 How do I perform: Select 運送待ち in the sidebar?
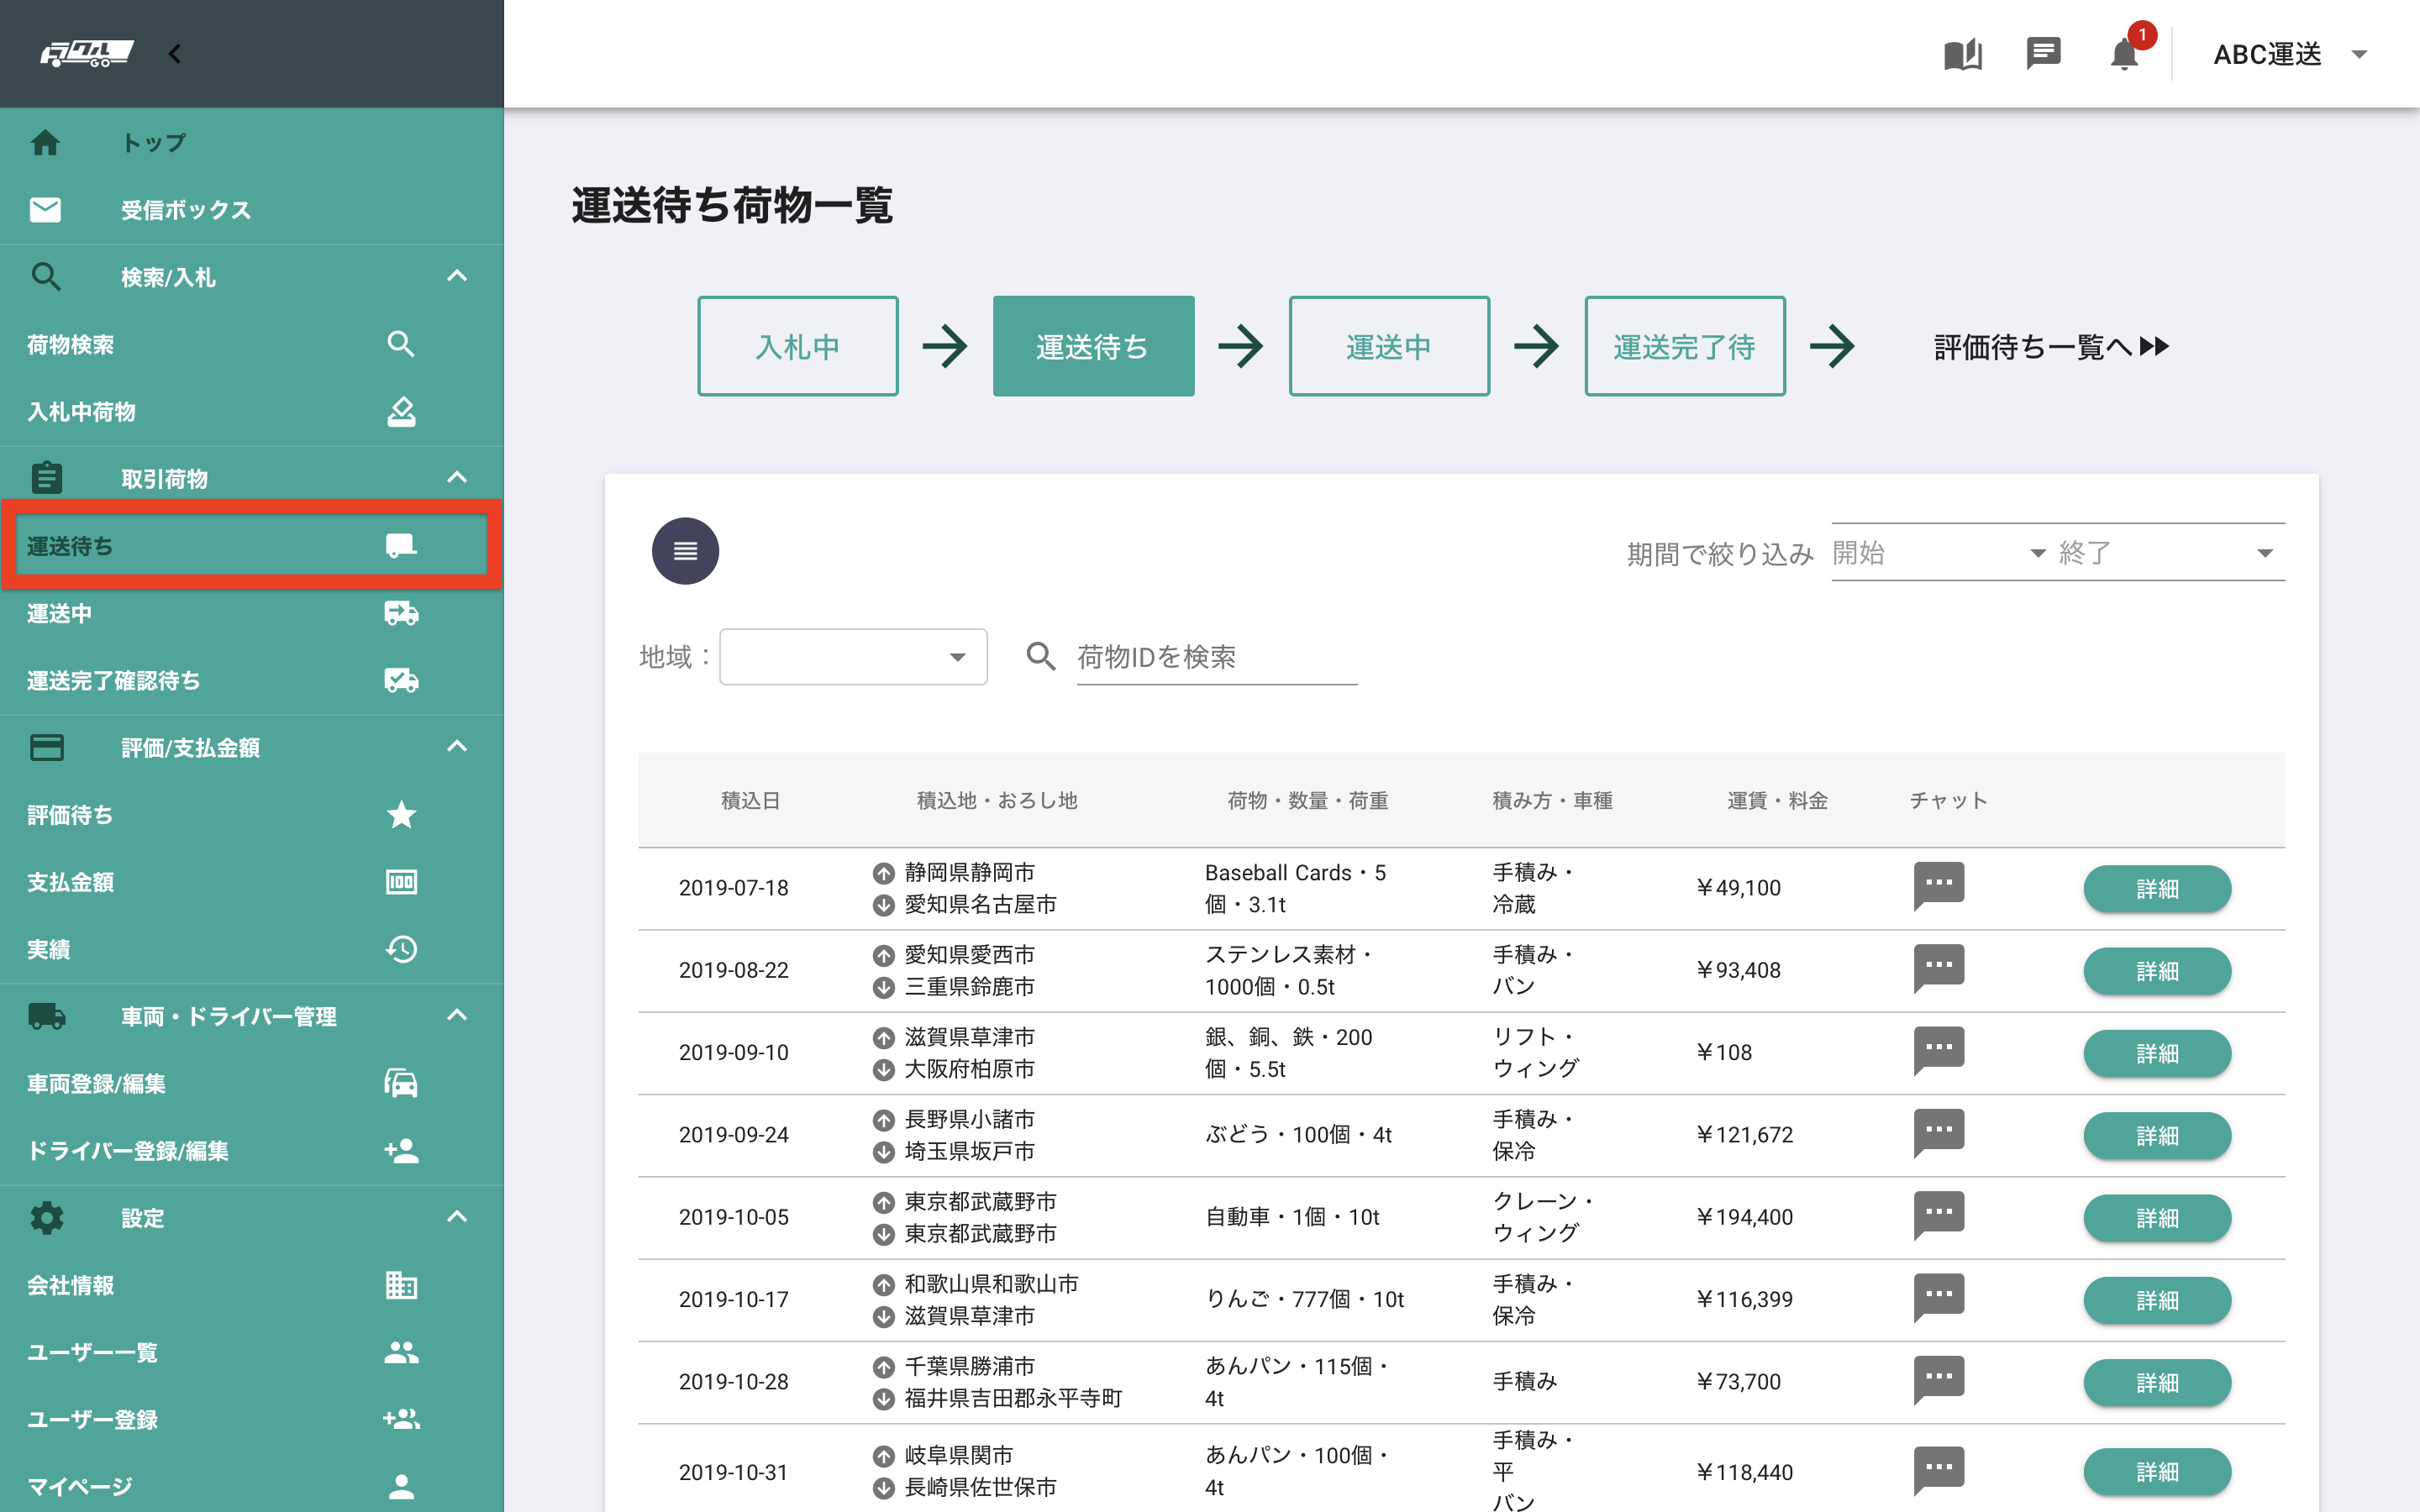tap(252, 546)
